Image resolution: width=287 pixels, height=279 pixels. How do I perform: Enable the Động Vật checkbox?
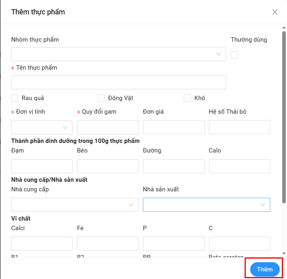coord(101,98)
